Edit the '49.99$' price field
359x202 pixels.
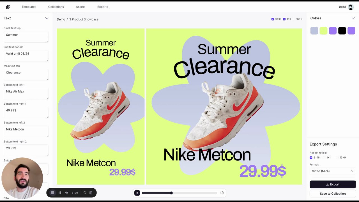pos(26,113)
